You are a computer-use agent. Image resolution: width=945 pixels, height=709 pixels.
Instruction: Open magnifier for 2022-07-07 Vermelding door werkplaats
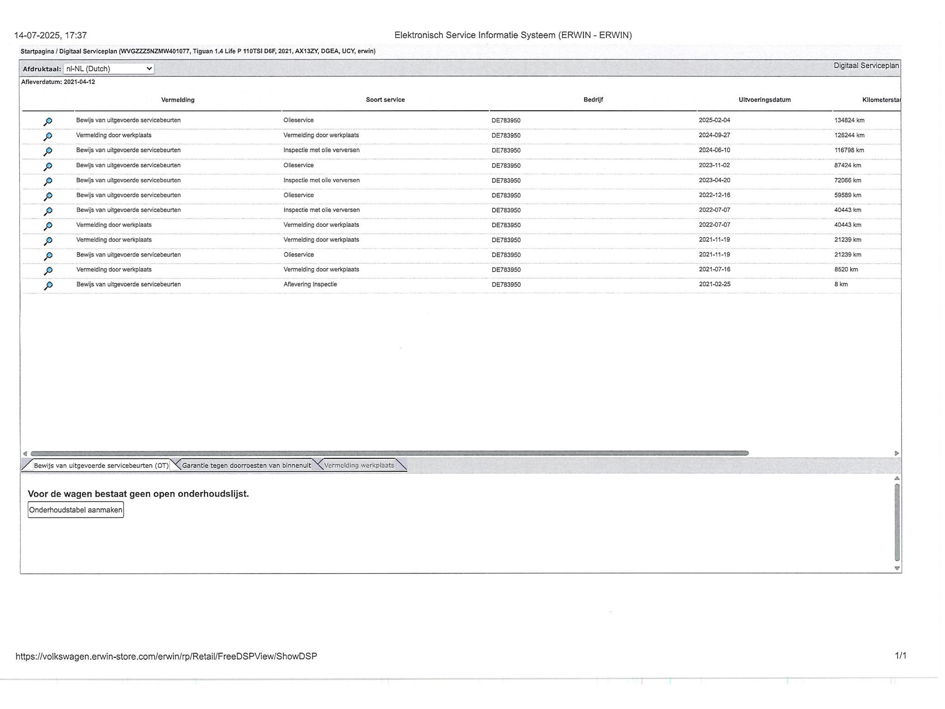48,226
